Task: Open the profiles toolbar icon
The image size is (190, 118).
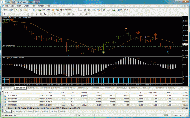Action: click(10, 10)
